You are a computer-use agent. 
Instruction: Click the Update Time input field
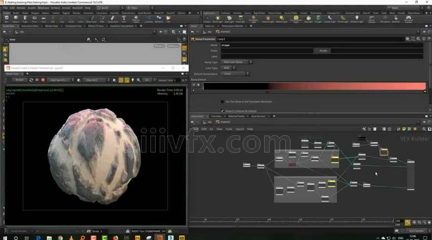(x=177, y=80)
